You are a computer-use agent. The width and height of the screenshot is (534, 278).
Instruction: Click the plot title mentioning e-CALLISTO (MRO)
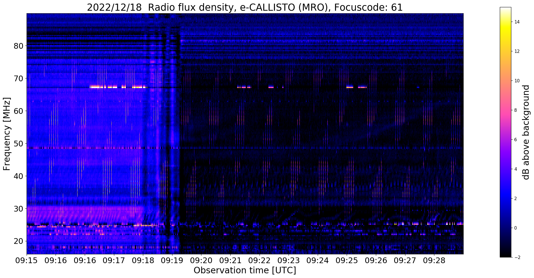245,7
